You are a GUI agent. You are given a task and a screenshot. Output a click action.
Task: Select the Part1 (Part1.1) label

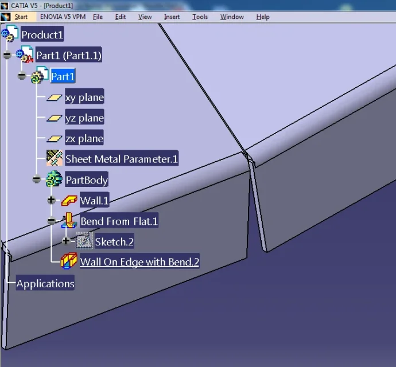69,55
